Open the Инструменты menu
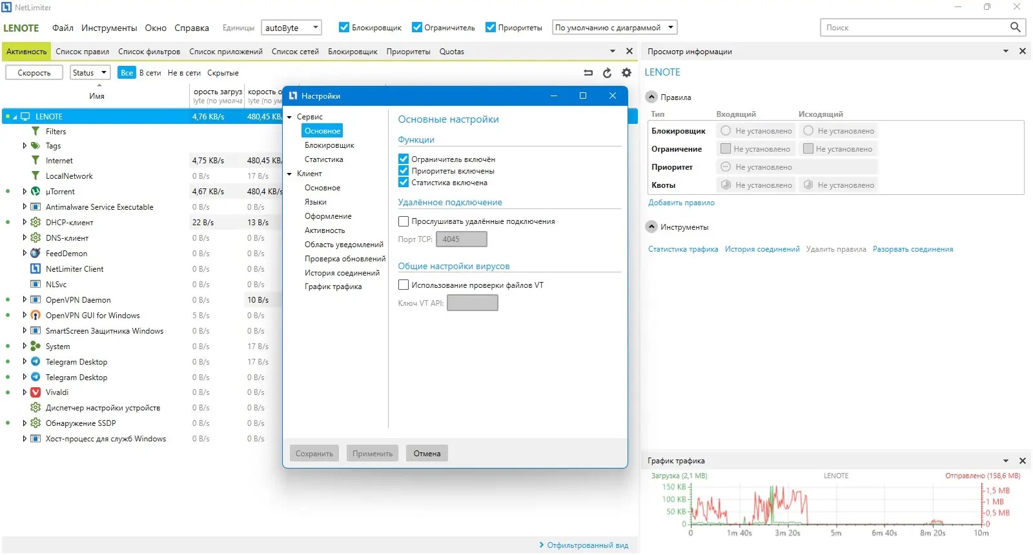 coord(109,28)
